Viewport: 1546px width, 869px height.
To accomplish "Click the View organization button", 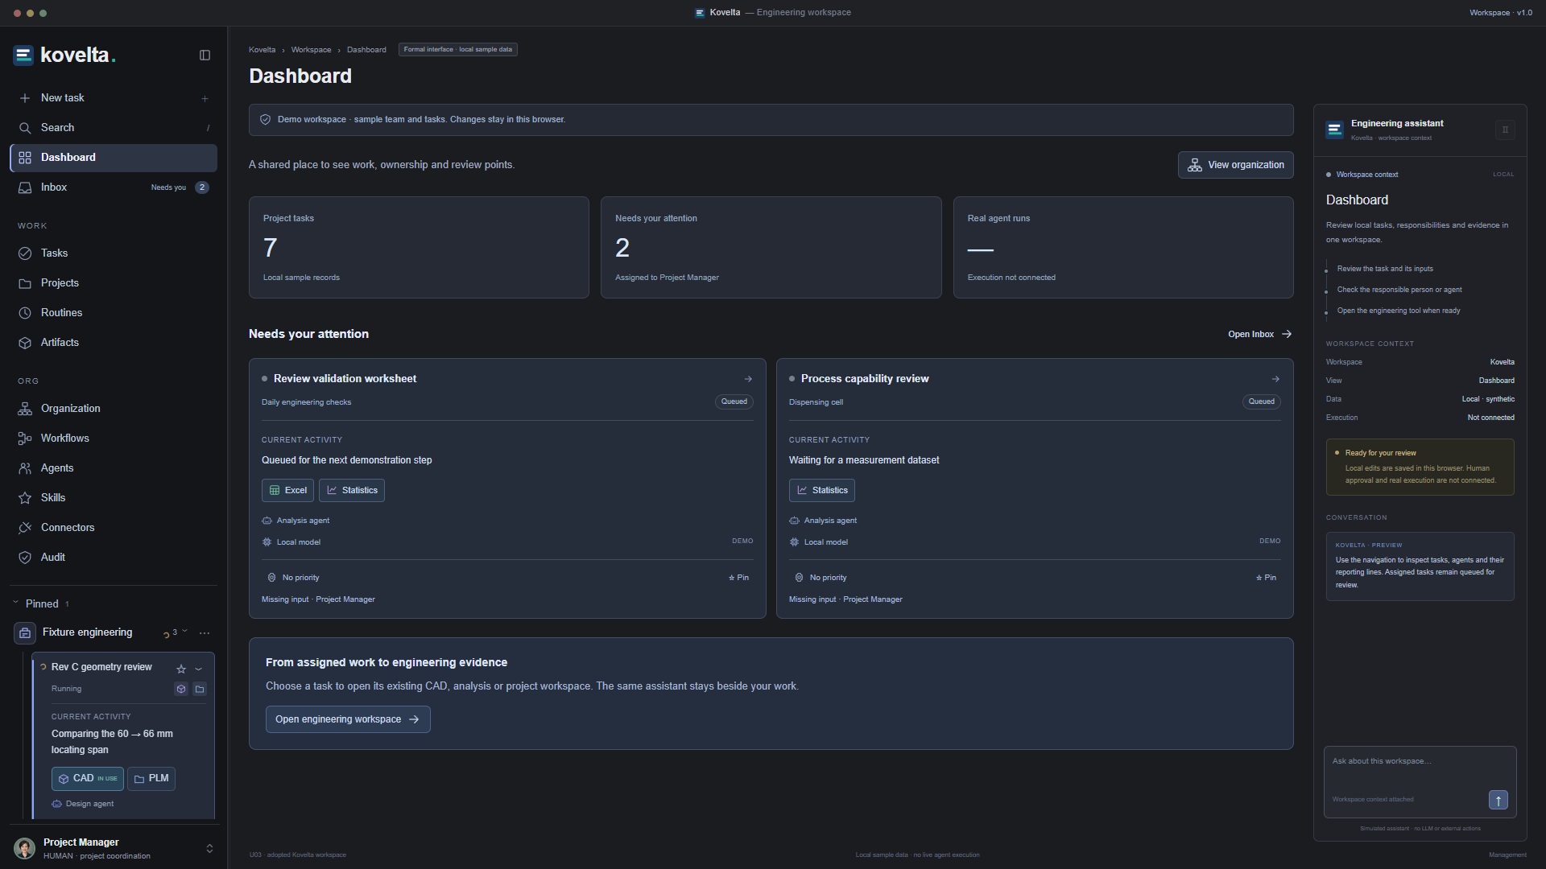I will point(1236,165).
